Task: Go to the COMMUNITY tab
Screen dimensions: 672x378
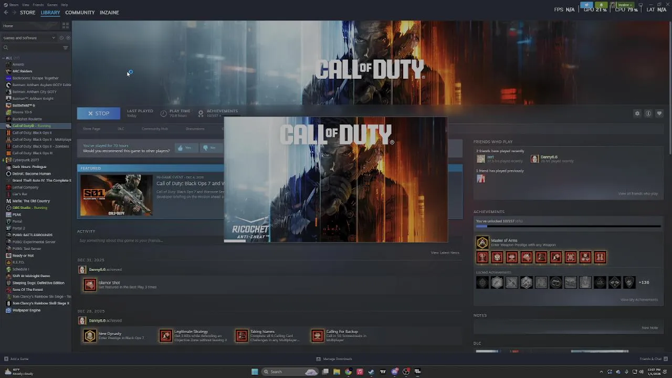Action: [x=80, y=13]
